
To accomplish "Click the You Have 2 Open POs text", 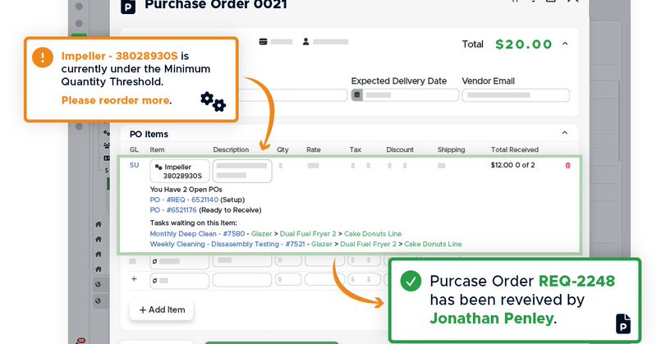I will (x=186, y=190).
